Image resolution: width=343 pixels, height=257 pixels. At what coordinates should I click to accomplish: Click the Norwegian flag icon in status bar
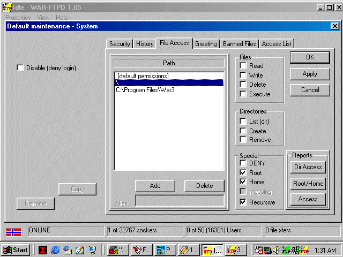coord(13,231)
